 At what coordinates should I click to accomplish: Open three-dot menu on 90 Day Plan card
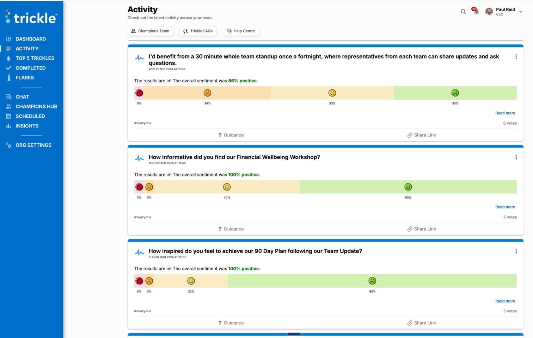point(516,251)
